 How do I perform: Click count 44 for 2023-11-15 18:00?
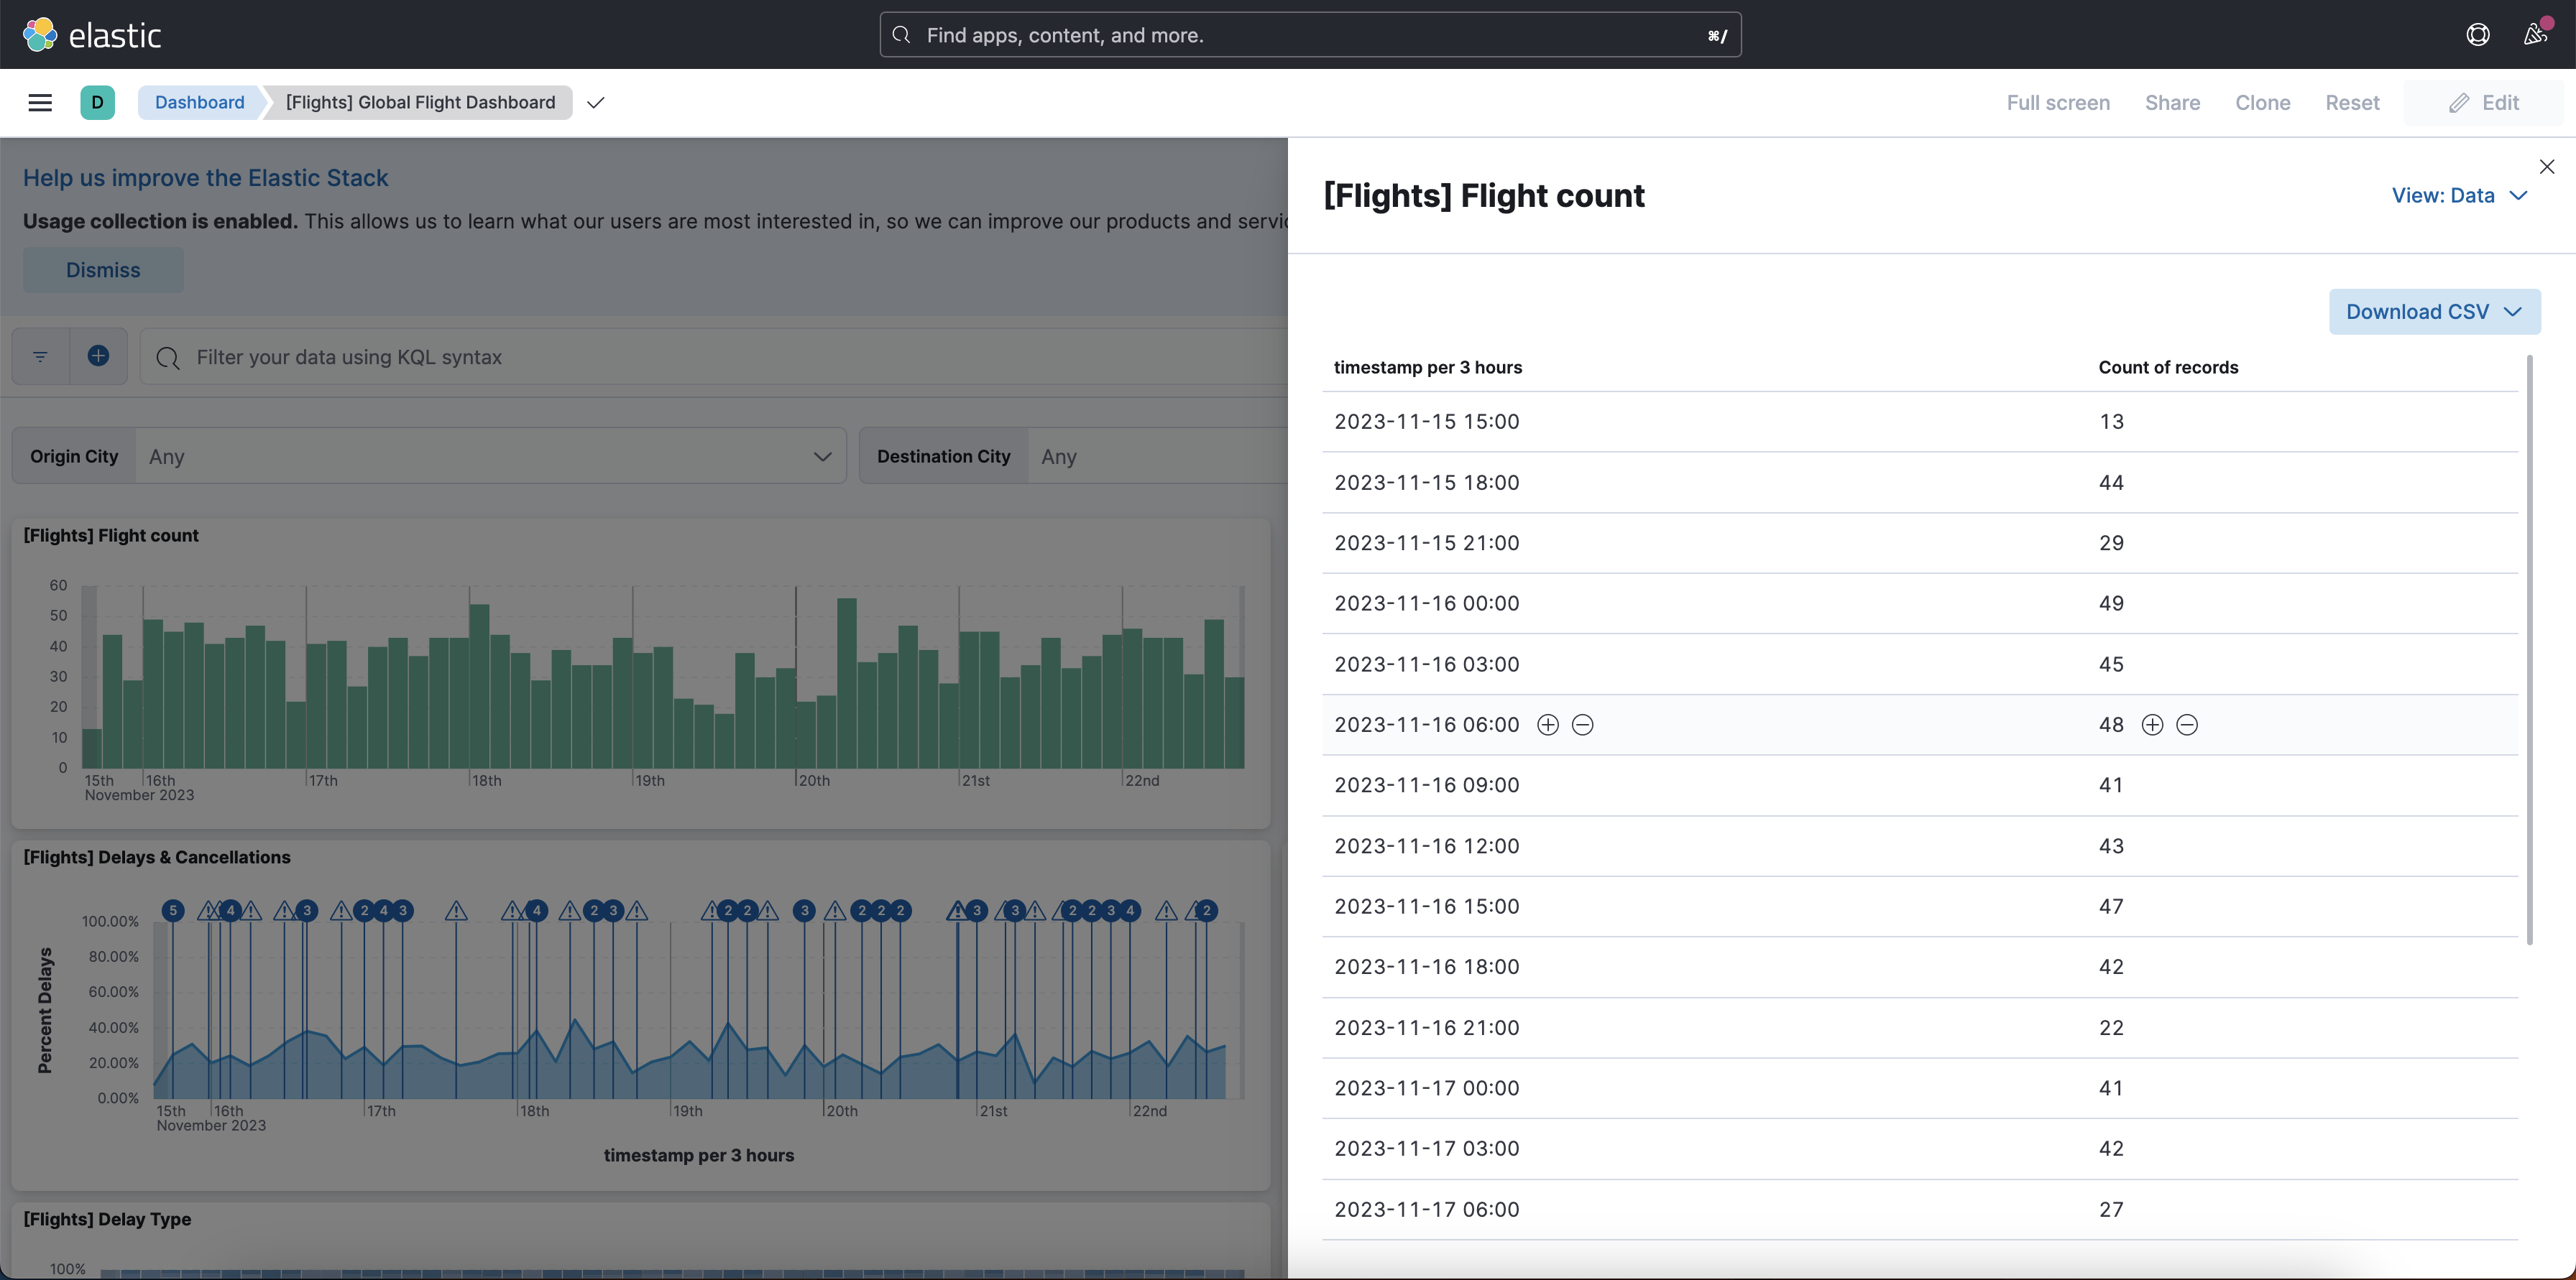tap(2111, 483)
